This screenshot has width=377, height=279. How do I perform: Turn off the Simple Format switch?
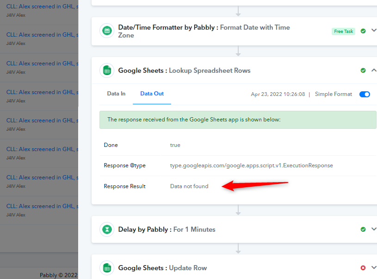click(365, 94)
